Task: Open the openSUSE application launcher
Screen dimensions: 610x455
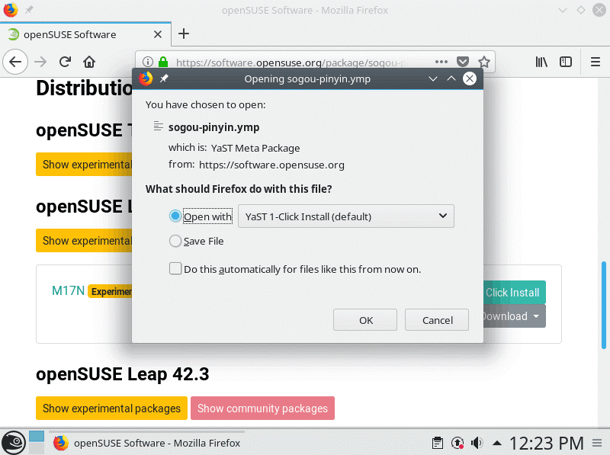Action: pos(14,443)
